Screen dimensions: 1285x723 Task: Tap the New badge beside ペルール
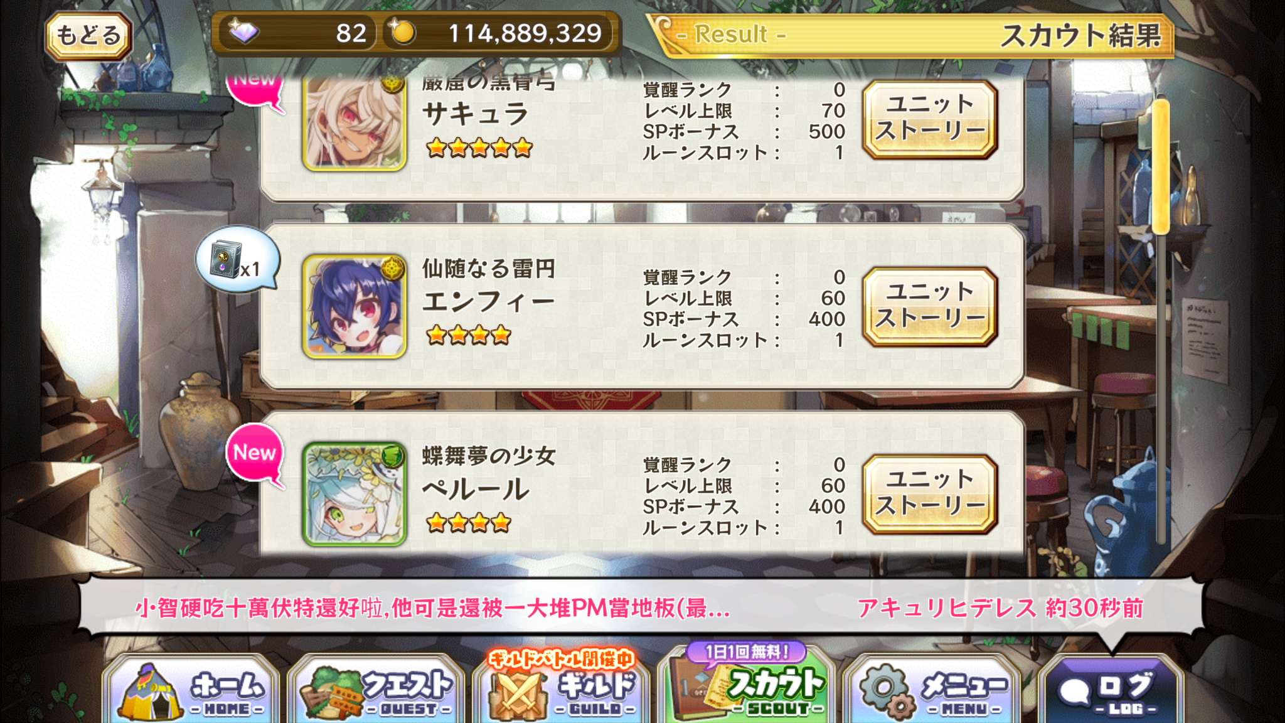255,454
